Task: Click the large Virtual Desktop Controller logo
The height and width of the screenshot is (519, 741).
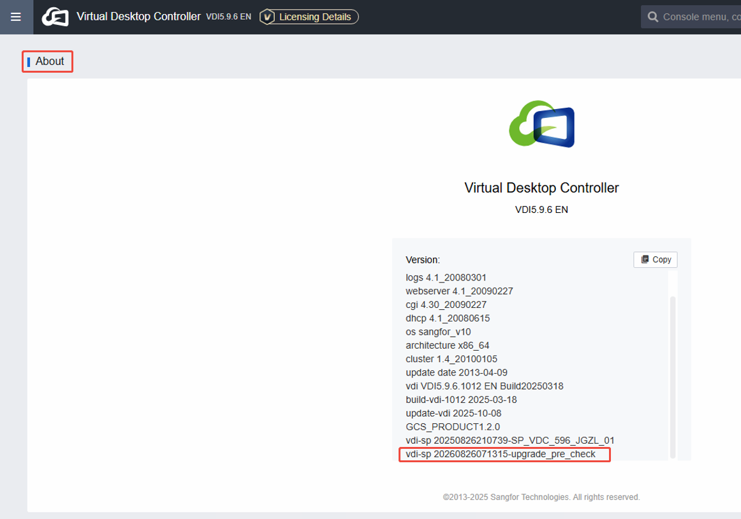Action: (x=541, y=124)
